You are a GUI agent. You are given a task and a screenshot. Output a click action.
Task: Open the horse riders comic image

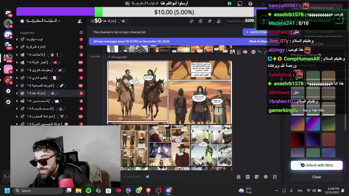(x=137, y=91)
